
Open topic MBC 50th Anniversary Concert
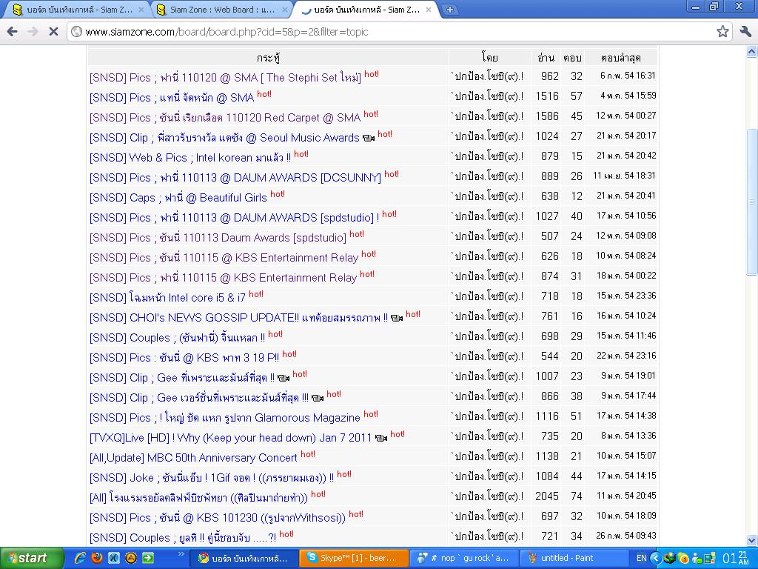coord(193,458)
